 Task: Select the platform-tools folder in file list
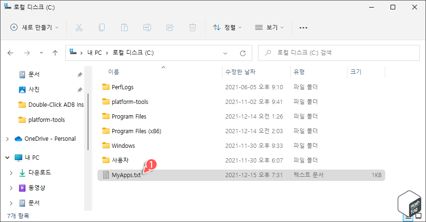tap(130, 102)
